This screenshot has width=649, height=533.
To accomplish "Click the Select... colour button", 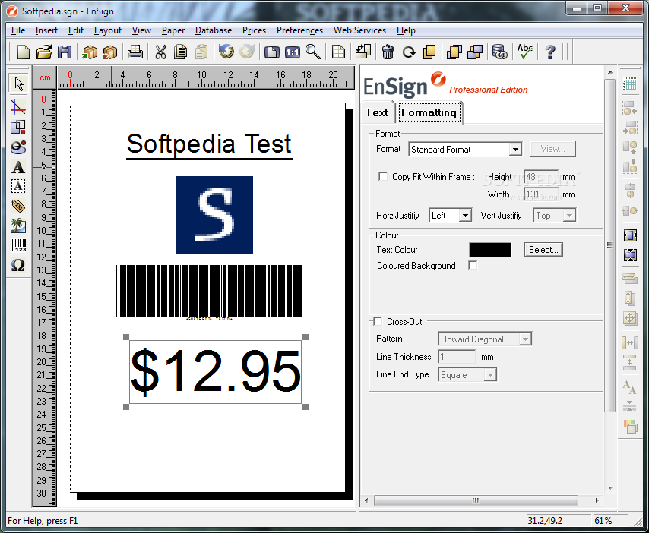I will [543, 250].
